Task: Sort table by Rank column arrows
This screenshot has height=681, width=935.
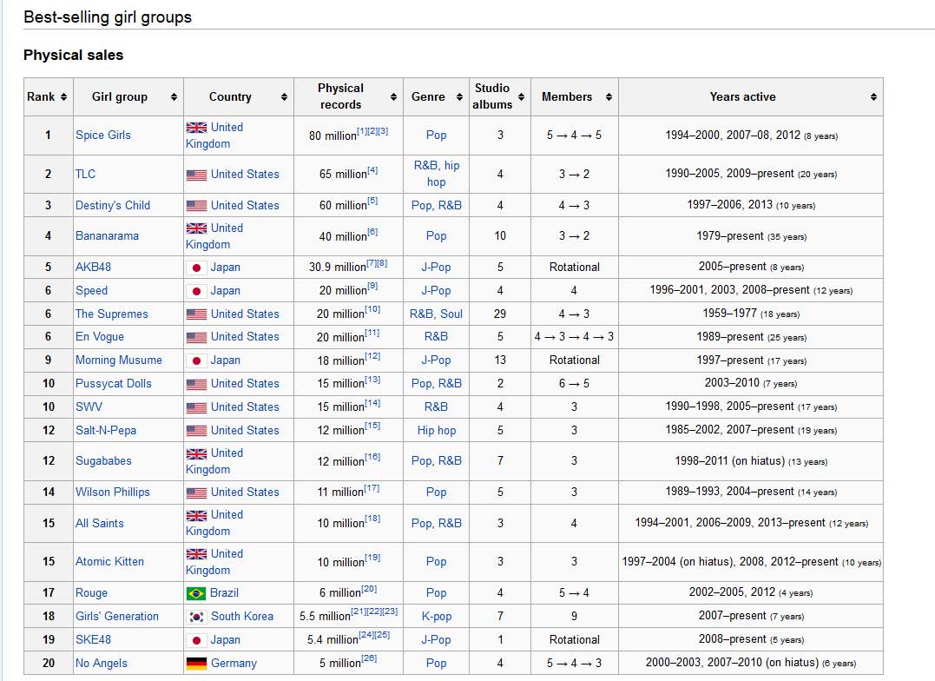Action: (63, 96)
